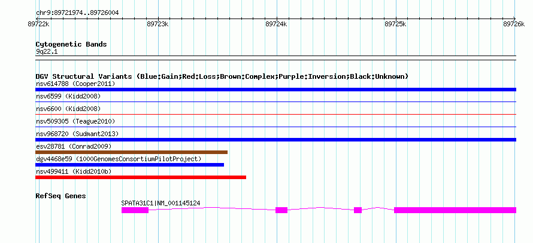Click the nsv6600 (Kidd2008) variant label

tap(68, 109)
